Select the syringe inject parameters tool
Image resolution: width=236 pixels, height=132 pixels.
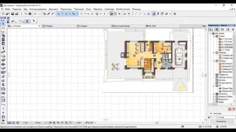(x=52, y=14)
